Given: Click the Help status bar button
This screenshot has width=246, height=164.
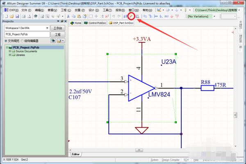Looking at the screenshot, I should [x=196, y=160].
